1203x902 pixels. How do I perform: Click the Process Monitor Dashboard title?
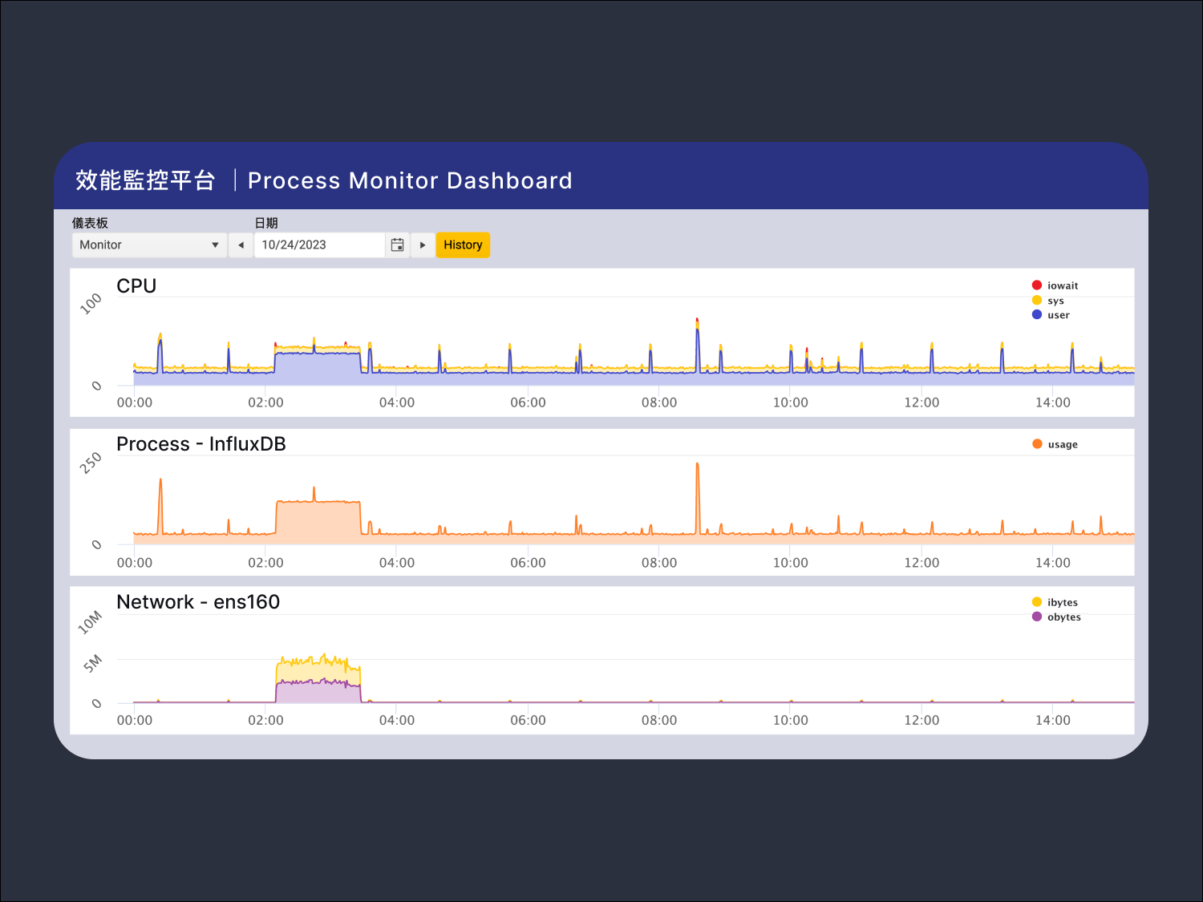coord(410,180)
